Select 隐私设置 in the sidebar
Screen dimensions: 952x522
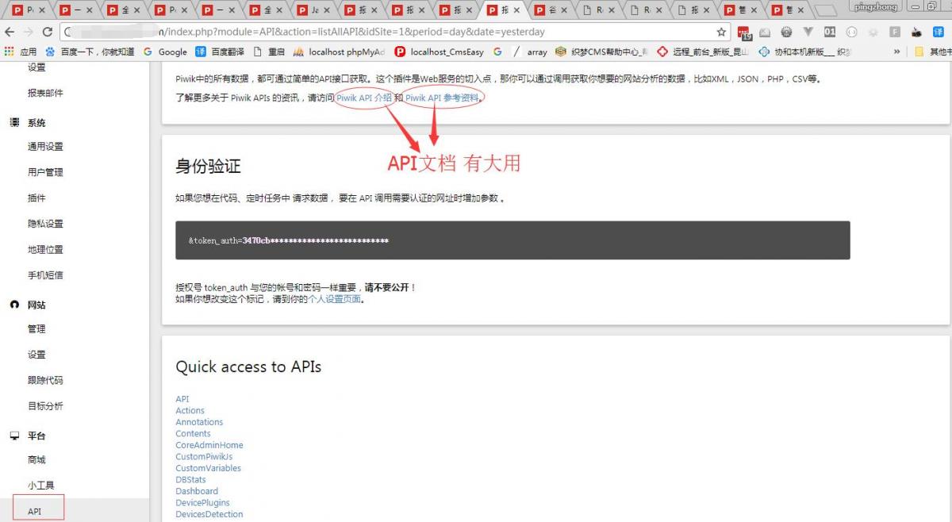point(45,224)
